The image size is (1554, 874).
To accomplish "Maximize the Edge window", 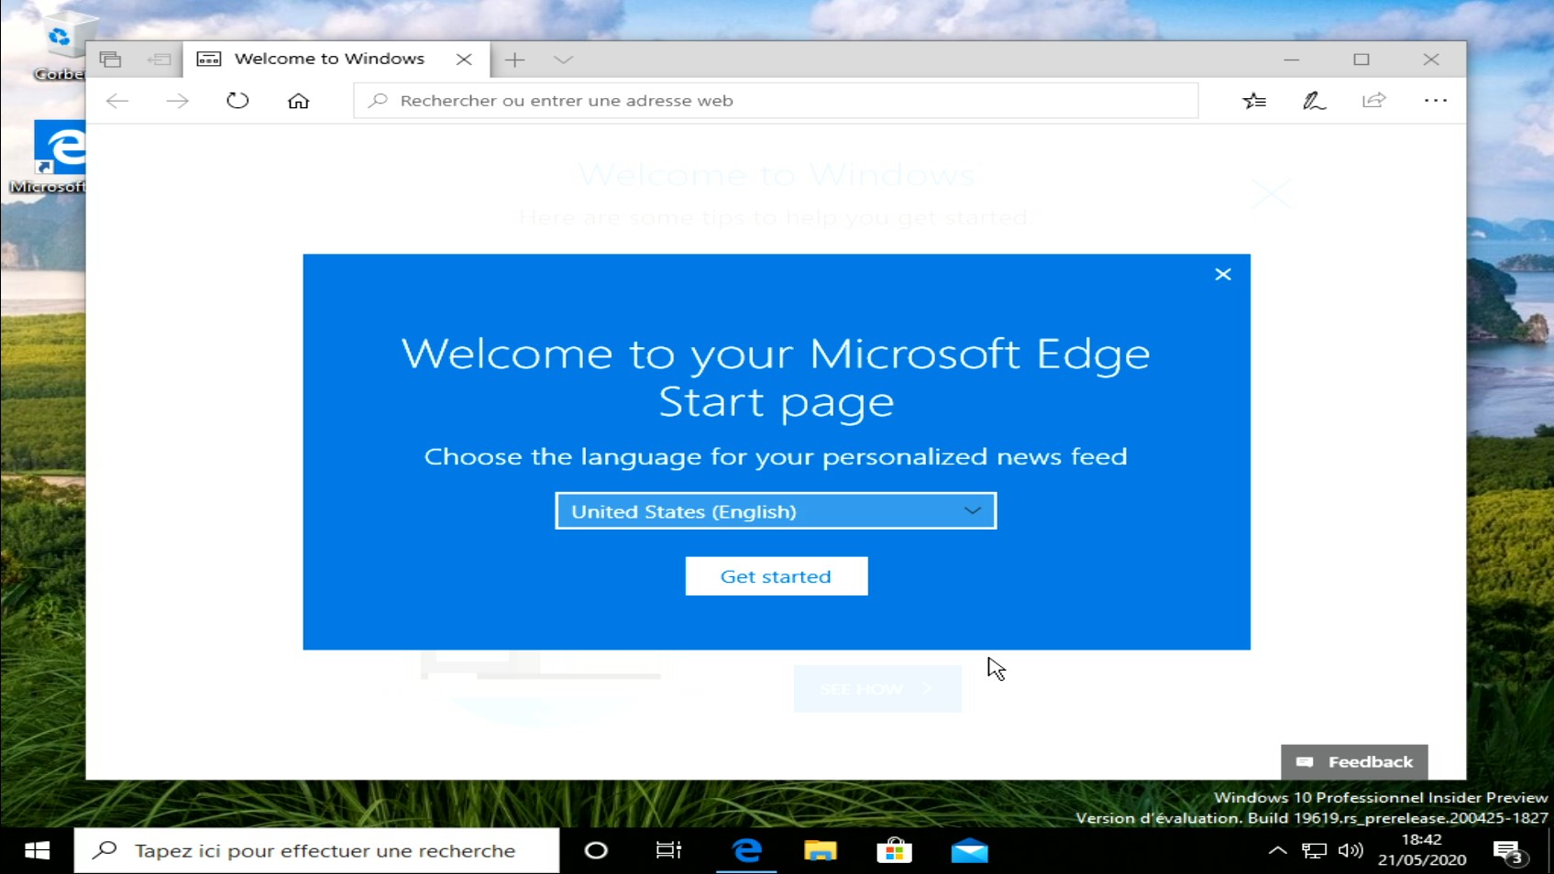I will (x=1361, y=60).
